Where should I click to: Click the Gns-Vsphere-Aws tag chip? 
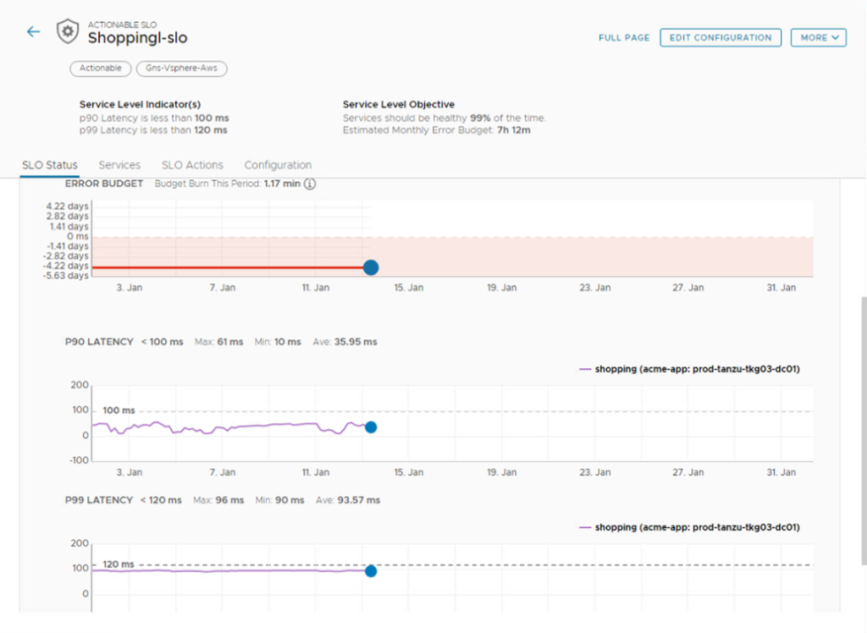pos(181,69)
